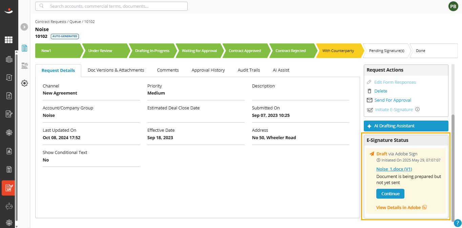This screenshot has width=462, height=228.
Task: Open the apps grid menu icon
Action: [9, 40]
